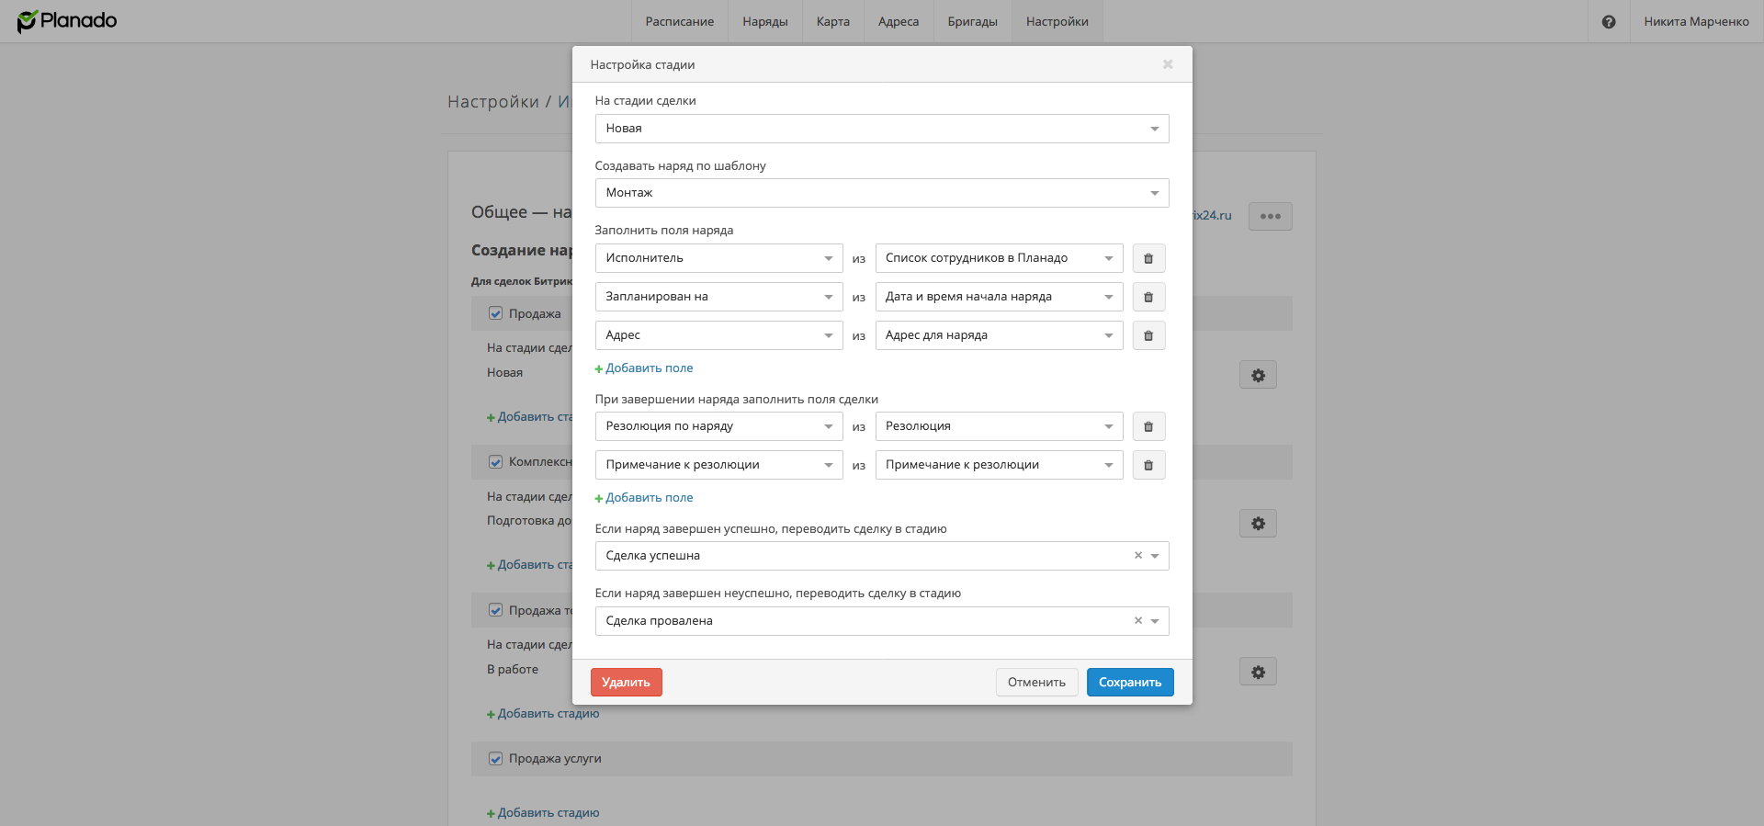Open the Список сотрудников в Планадо dropdown
1764x826 pixels.
[998, 258]
